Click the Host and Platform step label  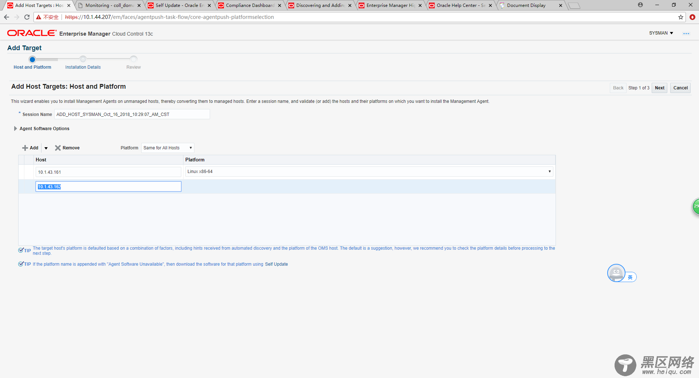coord(32,67)
